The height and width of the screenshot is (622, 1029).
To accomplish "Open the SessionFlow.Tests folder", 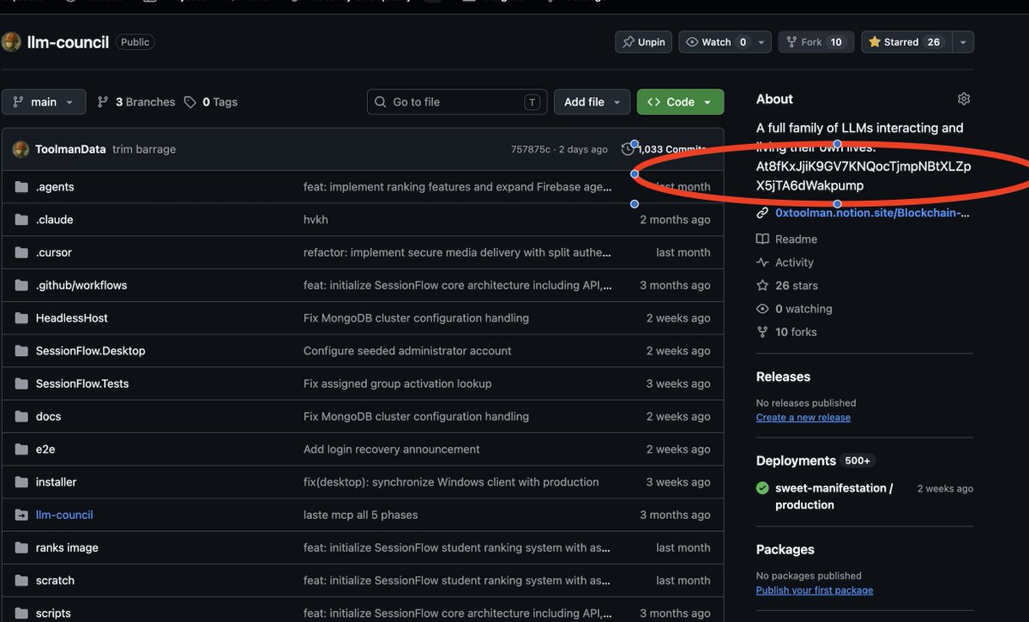I will [x=82, y=383].
